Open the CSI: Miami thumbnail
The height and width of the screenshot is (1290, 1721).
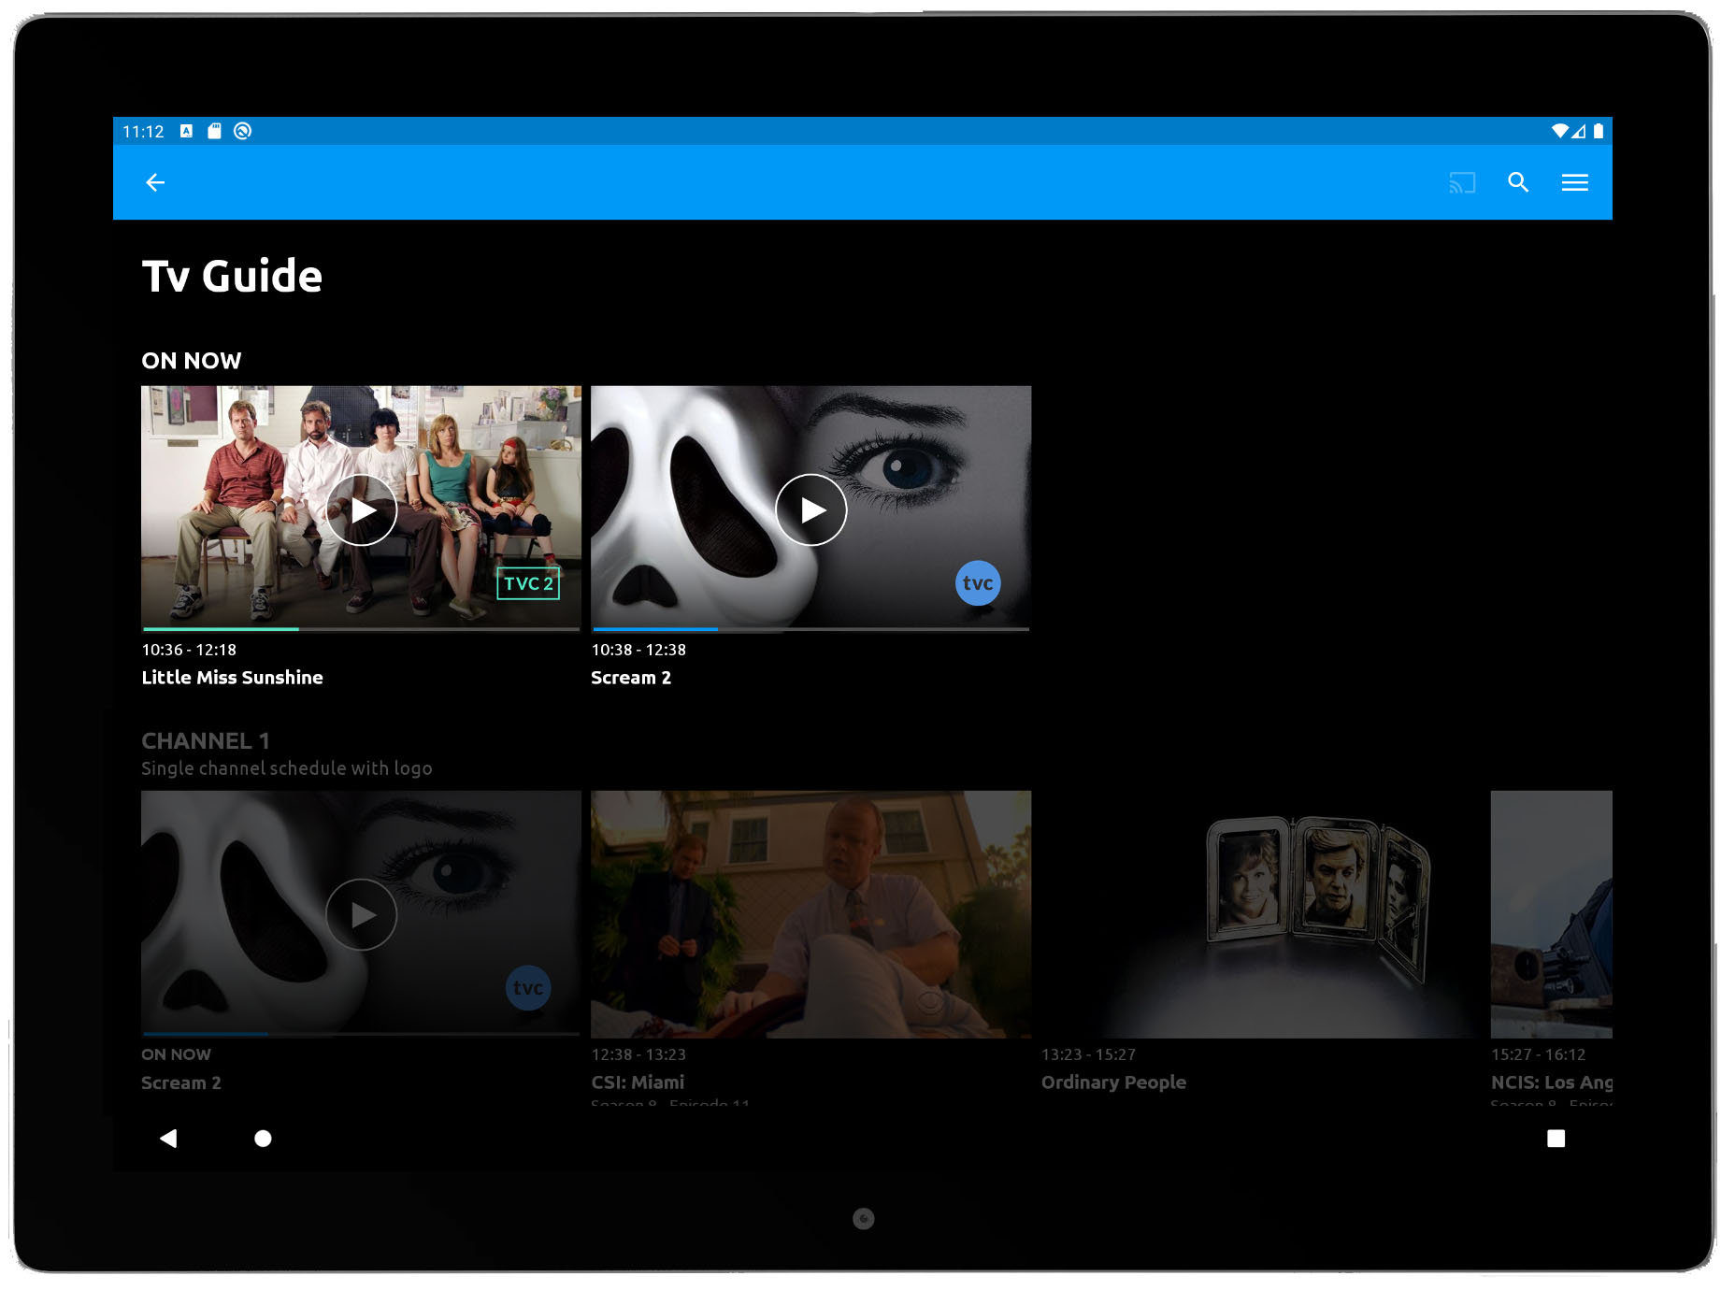point(811,914)
